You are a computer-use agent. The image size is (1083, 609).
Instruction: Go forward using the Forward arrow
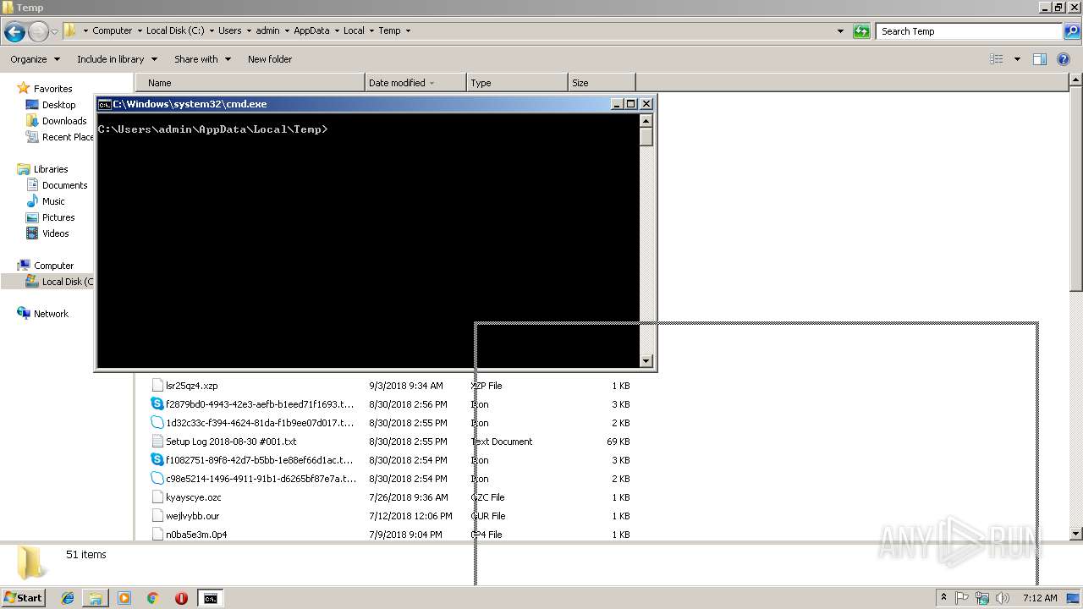click(x=38, y=31)
